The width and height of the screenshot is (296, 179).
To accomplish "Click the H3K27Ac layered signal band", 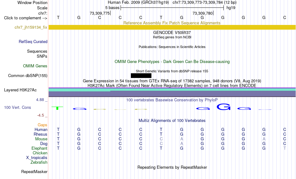I will click(x=172, y=92).
